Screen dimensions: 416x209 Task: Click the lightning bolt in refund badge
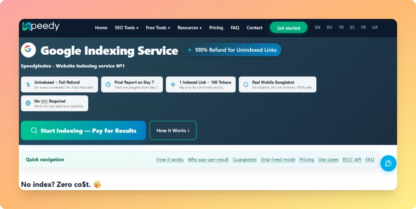coord(190,50)
